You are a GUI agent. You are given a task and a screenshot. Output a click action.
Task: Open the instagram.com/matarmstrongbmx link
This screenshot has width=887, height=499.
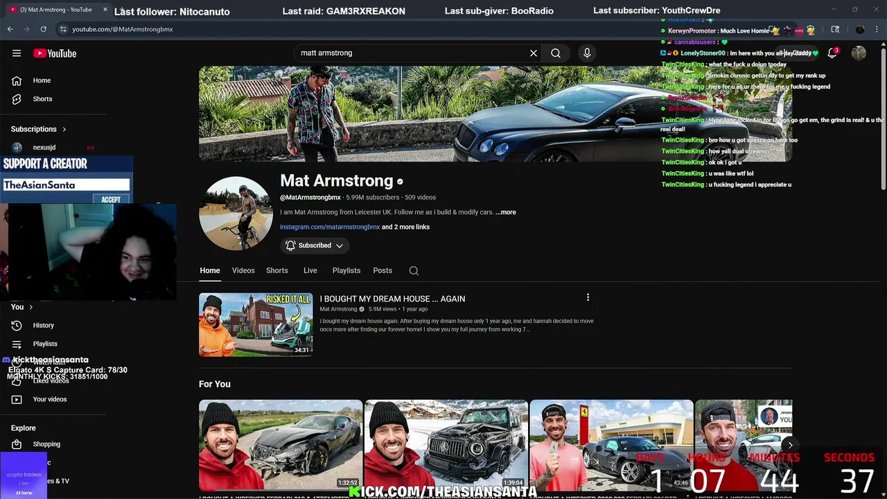[330, 227]
